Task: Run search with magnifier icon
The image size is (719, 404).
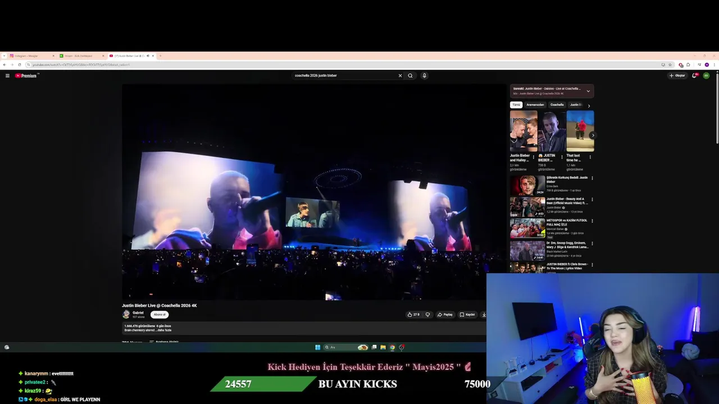Action: point(410,75)
